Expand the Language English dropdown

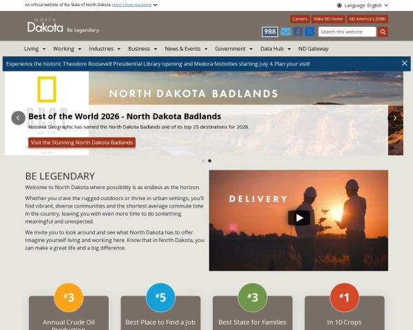click(363, 5)
